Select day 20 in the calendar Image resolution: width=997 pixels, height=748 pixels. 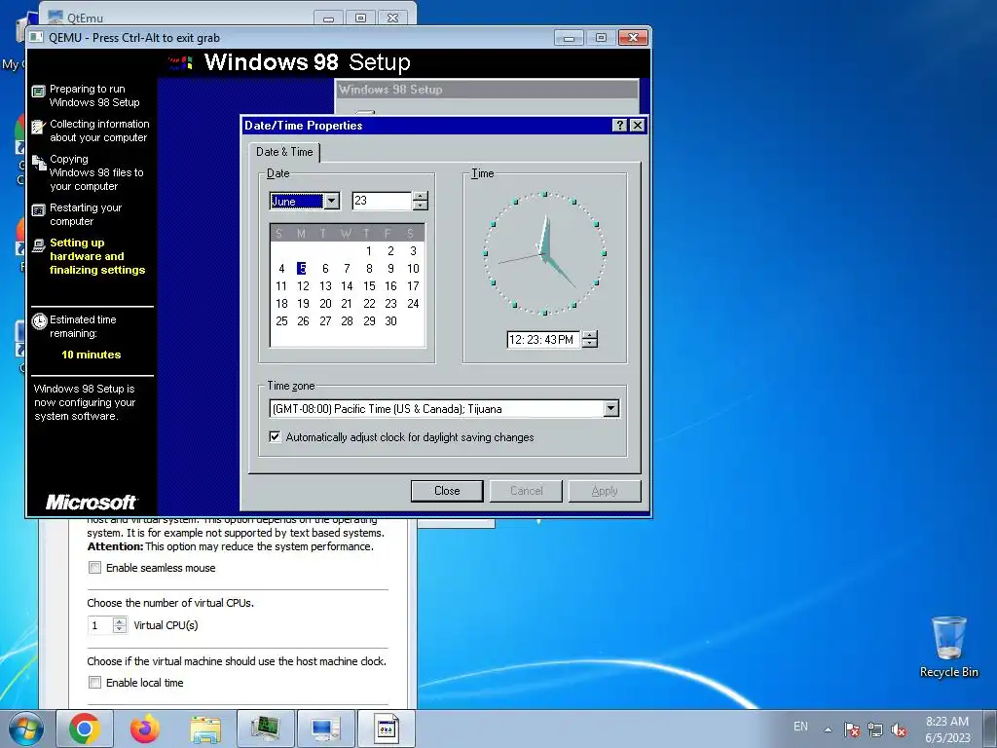point(325,304)
